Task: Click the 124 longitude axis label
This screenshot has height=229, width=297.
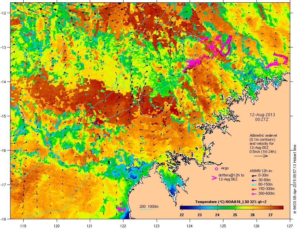Action: coord(190,226)
